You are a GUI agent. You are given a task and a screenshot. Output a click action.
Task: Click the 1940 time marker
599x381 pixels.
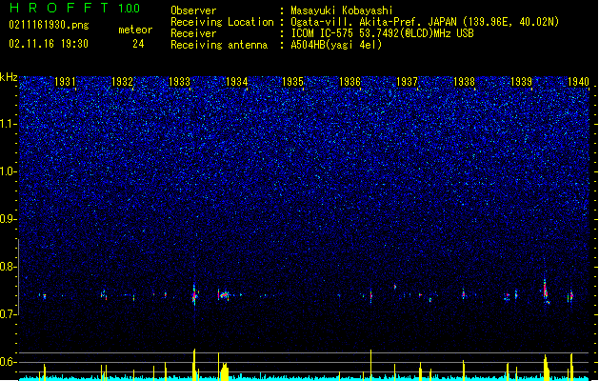578,81
